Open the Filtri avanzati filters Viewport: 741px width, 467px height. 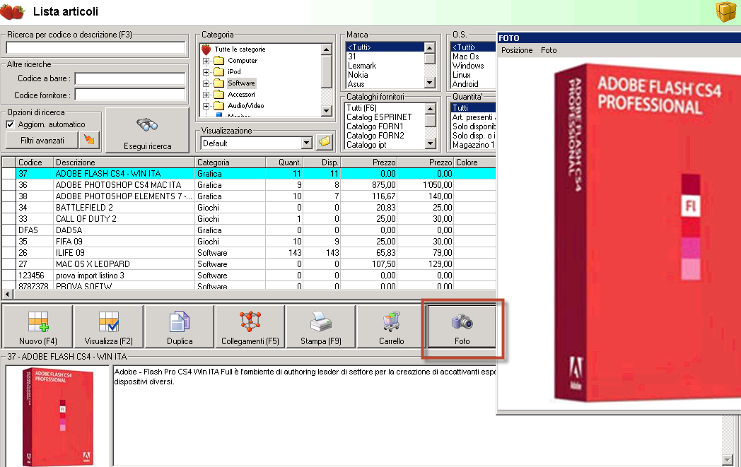[42, 141]
